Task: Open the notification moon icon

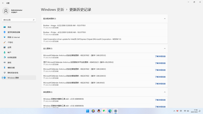Action: pyautogui.click(x=200, y=111)
